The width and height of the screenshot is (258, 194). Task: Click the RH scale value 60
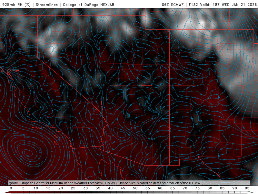click(x=160, y=188)
